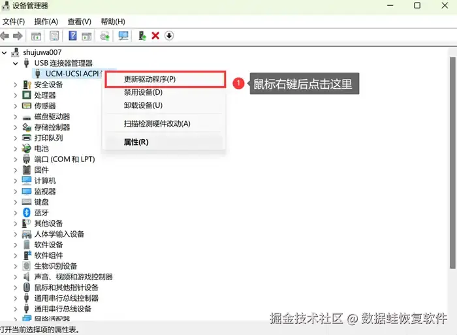Click the Back arrow toolbar icon

5,36
